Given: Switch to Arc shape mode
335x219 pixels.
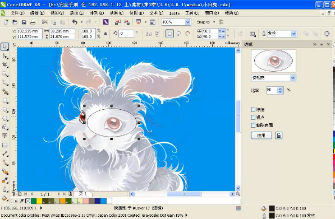Looking at the screenshot, I should 187,34.
